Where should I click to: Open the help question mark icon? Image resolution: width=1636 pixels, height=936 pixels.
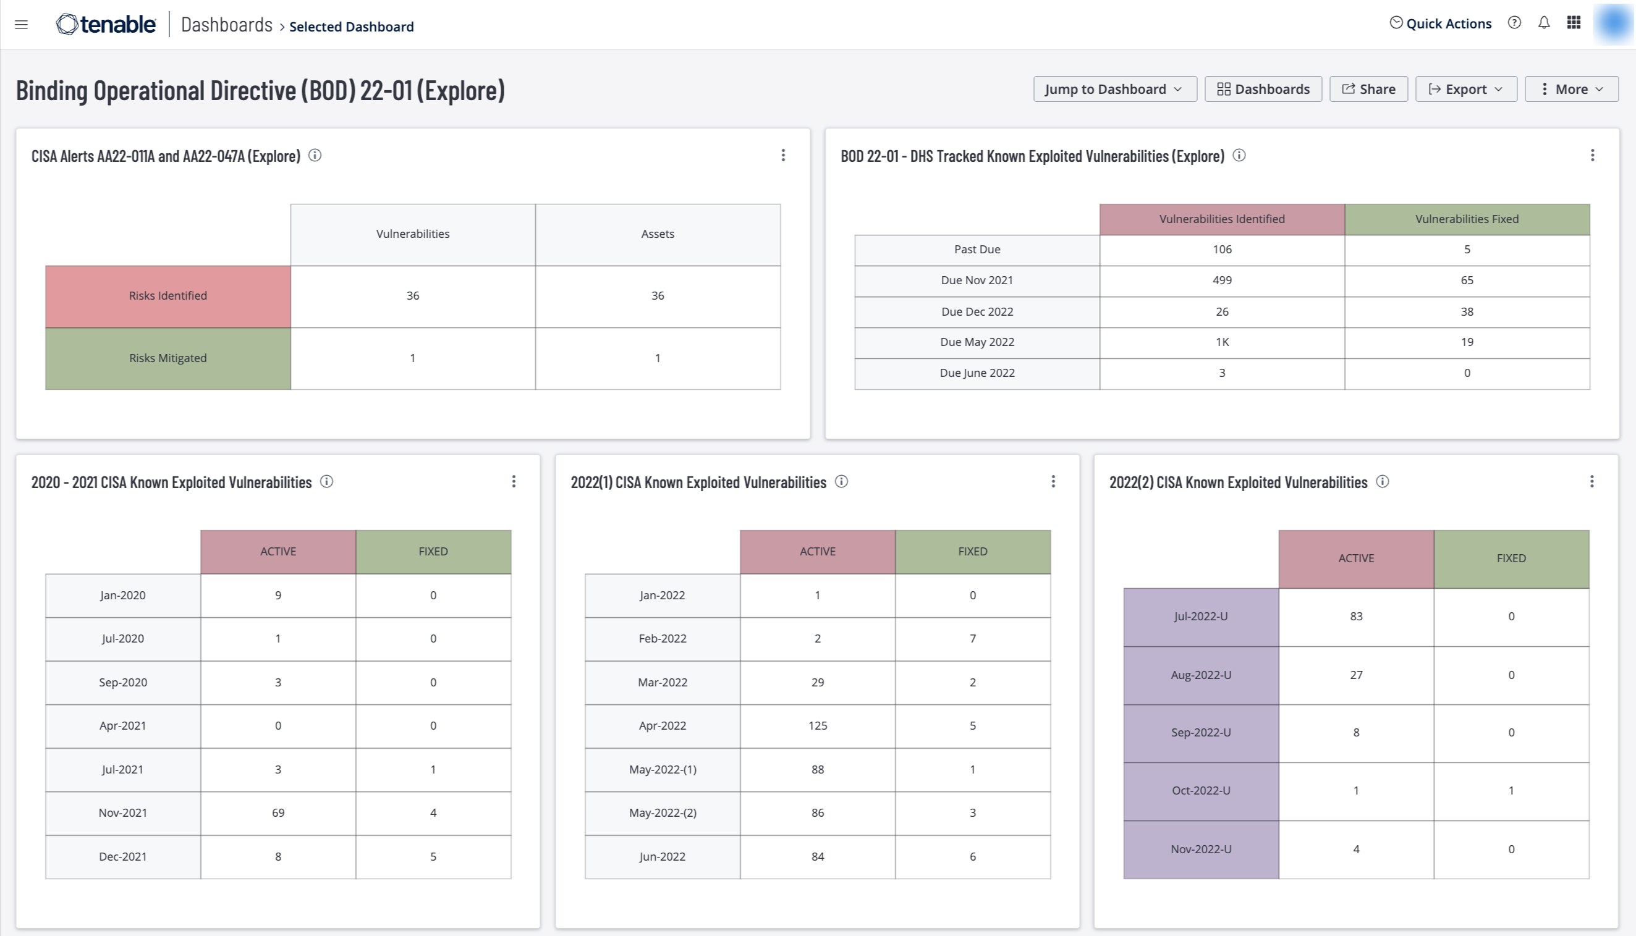click(x=1514, y=23)
